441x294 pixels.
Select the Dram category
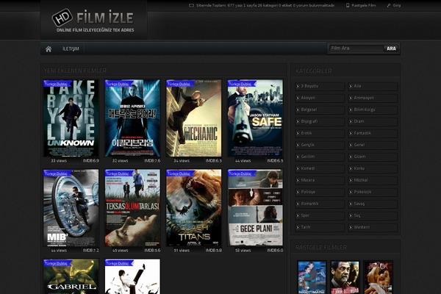[373, 121]
